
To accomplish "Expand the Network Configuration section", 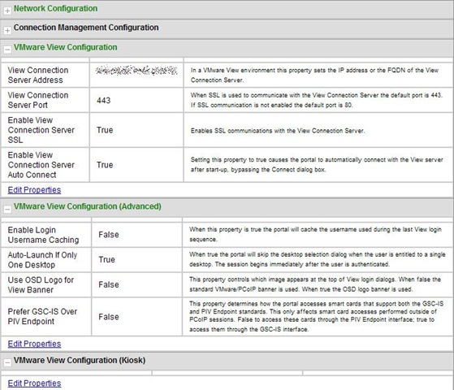I will pos(7,11).
